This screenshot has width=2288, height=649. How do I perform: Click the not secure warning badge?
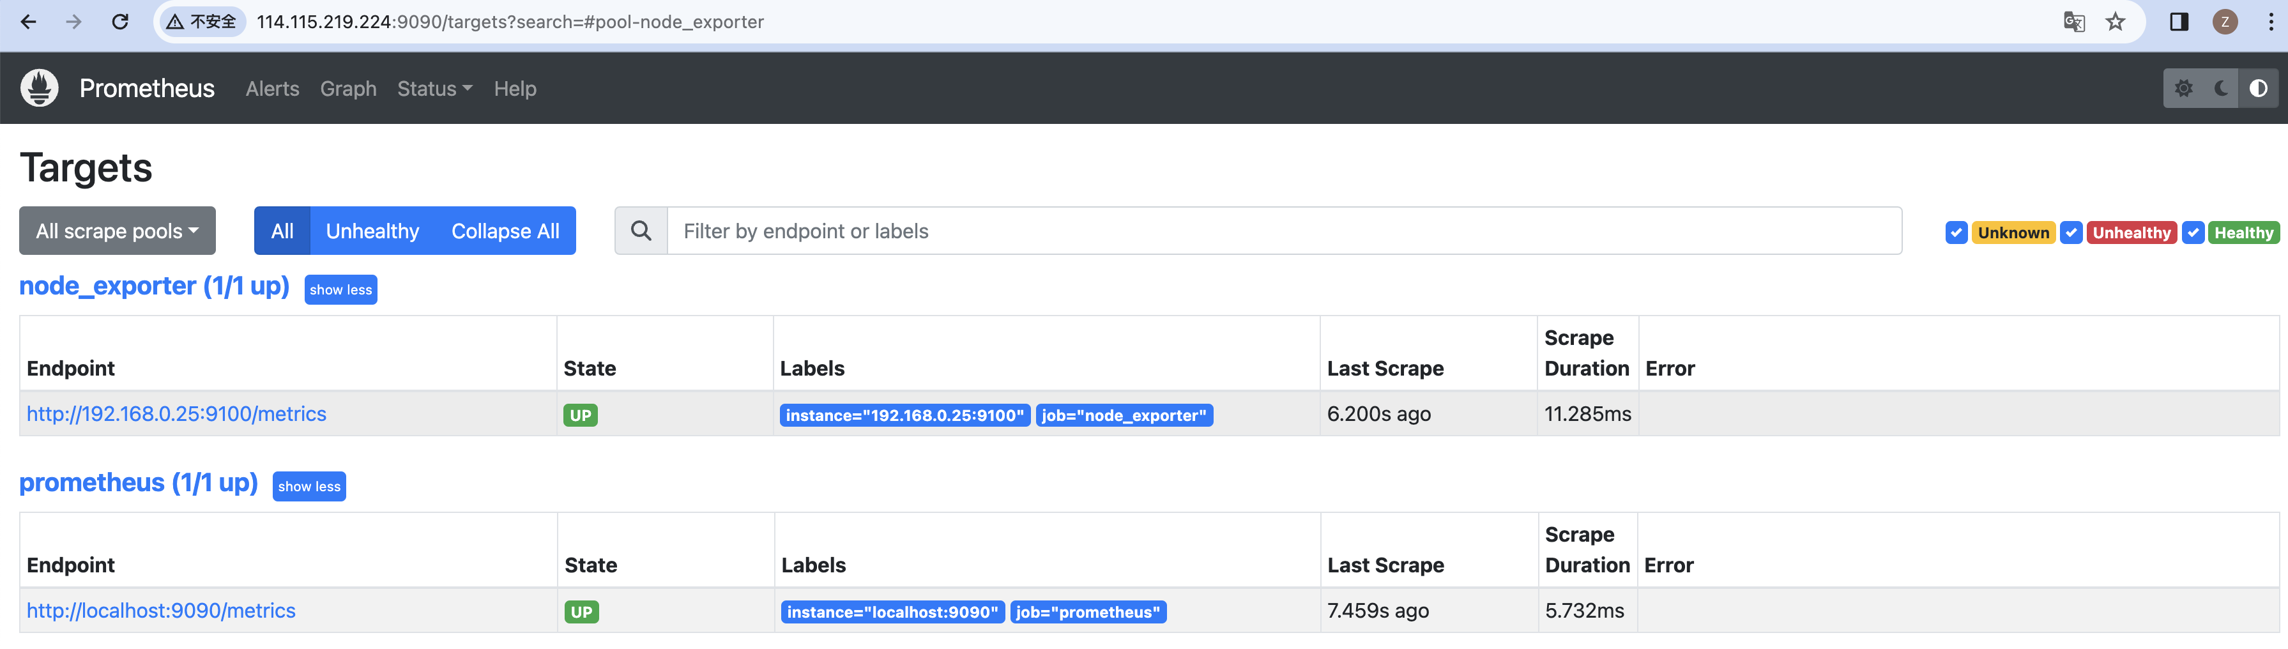click(202, 21)
